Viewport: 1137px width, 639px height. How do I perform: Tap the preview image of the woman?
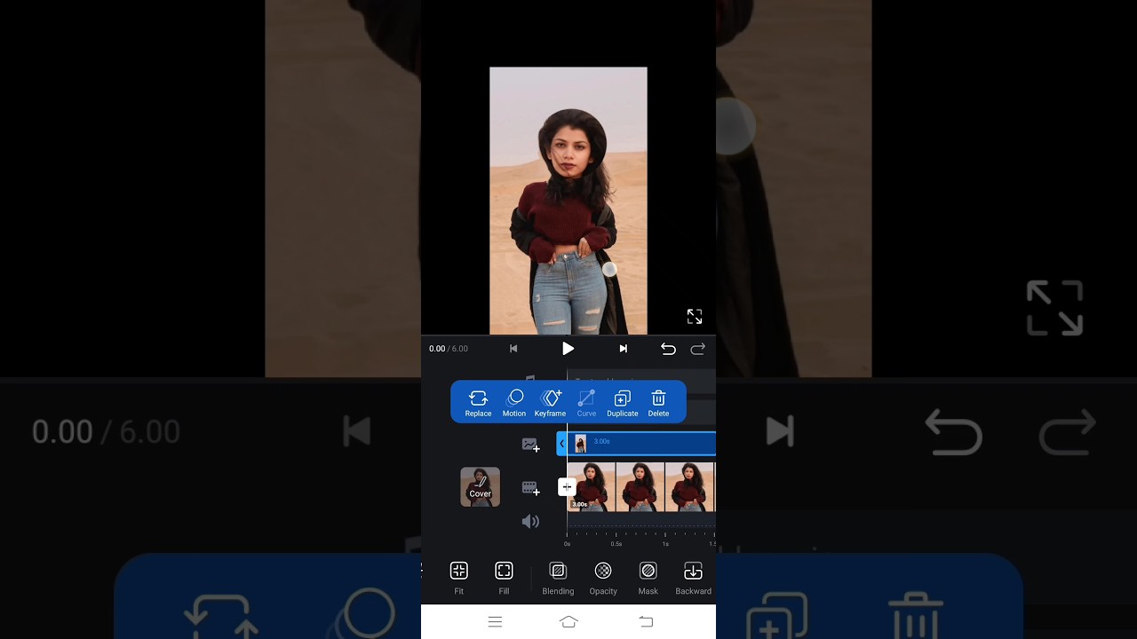[568, 201]
